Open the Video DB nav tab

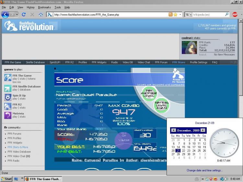[x=128, y=62]
